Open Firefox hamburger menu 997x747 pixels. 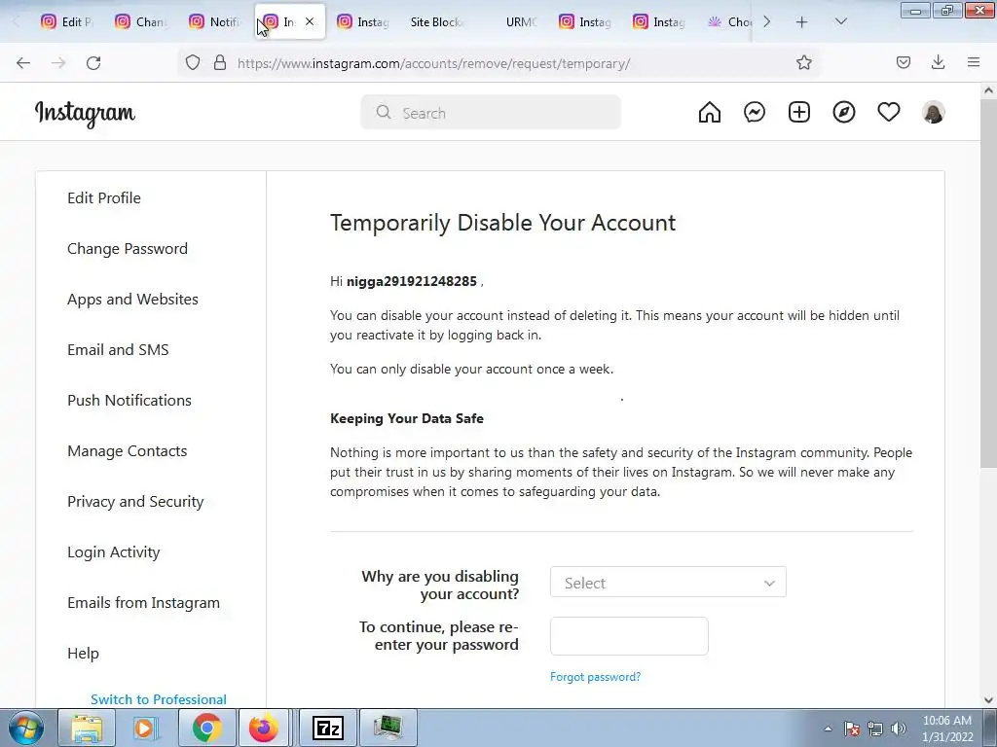(x=974, y=62)
